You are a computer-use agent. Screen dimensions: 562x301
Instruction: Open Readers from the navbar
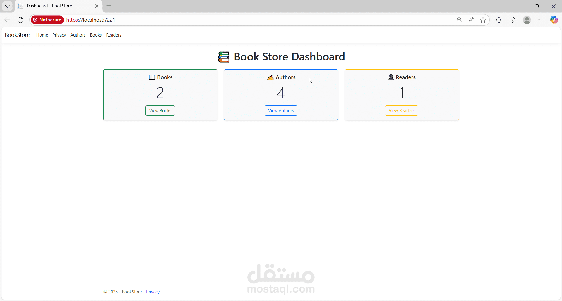pos(114,35)
